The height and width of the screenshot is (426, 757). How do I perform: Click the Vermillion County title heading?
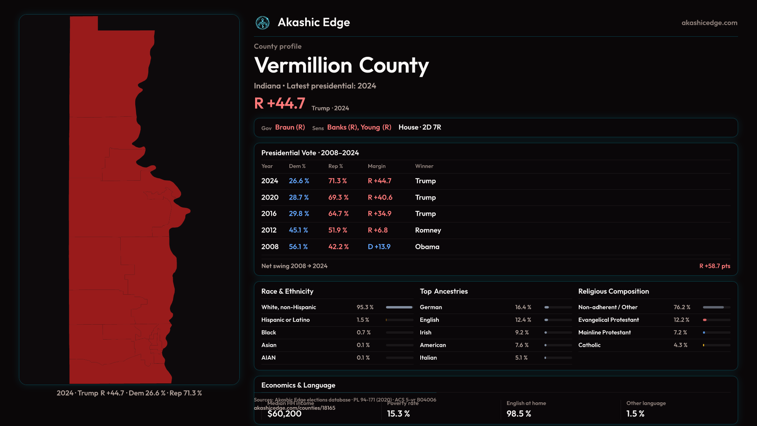click(341, 65)
